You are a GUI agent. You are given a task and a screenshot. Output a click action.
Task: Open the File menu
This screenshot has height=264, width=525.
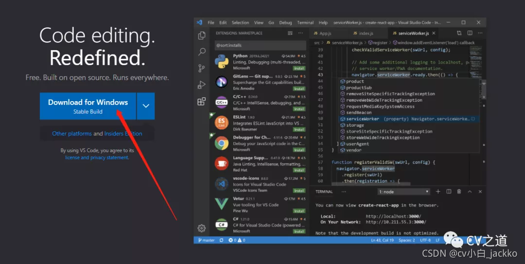(x=211, y=22)
